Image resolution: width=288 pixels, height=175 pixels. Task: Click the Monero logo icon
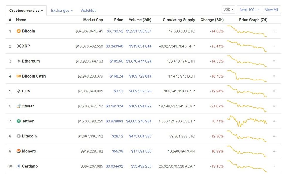(19, 151)
